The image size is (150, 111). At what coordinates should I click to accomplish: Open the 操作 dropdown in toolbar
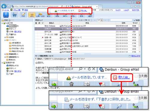pyautogui.click(x=65, y=16)
